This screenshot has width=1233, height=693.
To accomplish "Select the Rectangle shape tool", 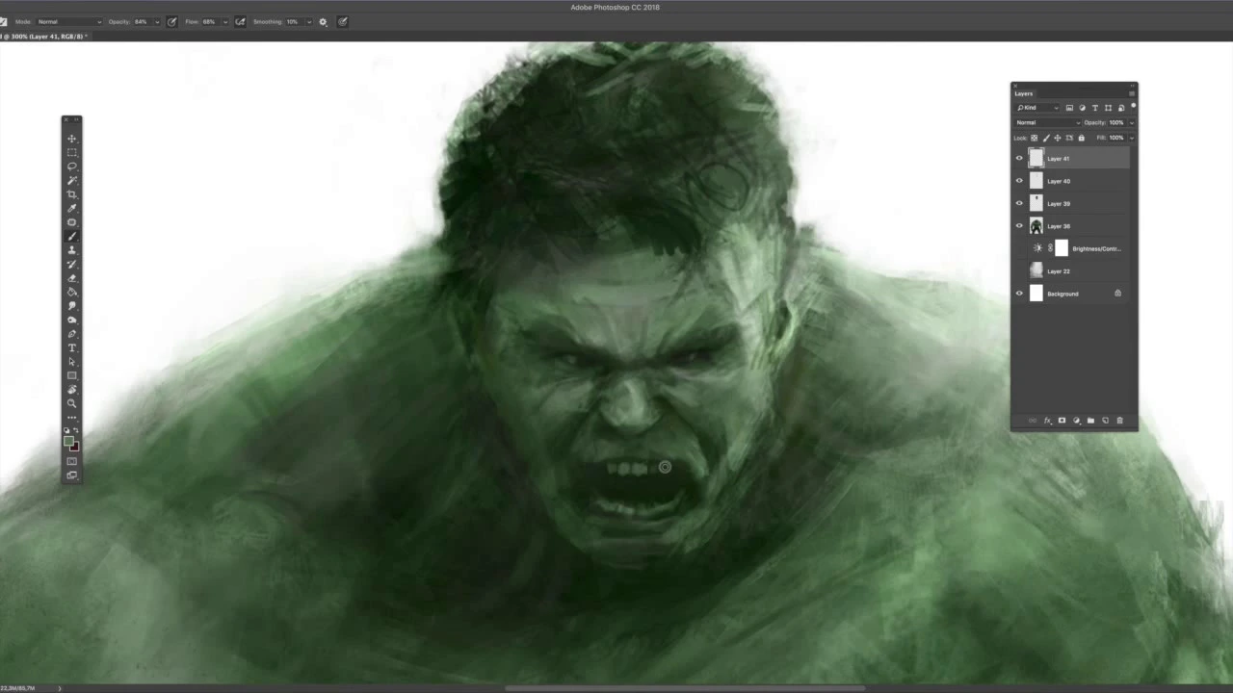I will pyautogui.click(x=72, y=375).
